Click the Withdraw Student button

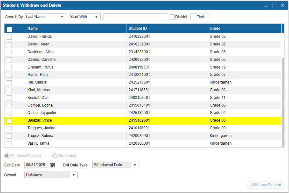pyautogui.click(x=266, y=185)
